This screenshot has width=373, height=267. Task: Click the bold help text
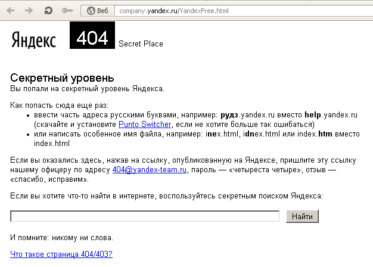pyautogui.click(x=313, y=115)
